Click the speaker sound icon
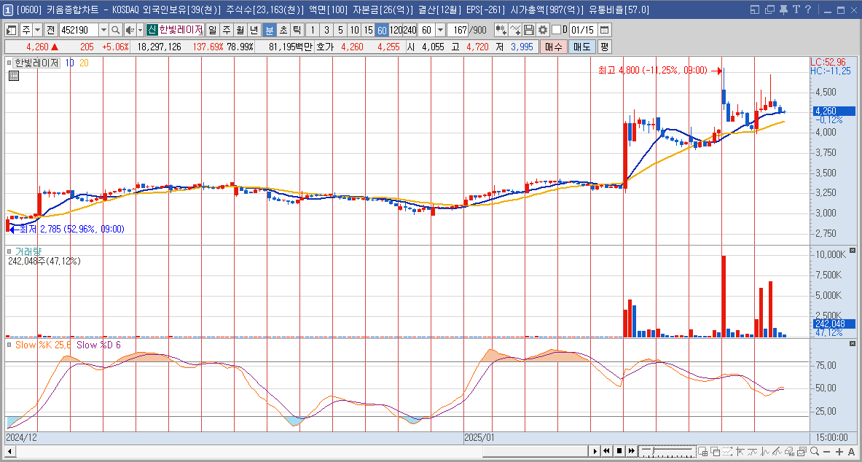862x462 pixels. click(129, 30)
